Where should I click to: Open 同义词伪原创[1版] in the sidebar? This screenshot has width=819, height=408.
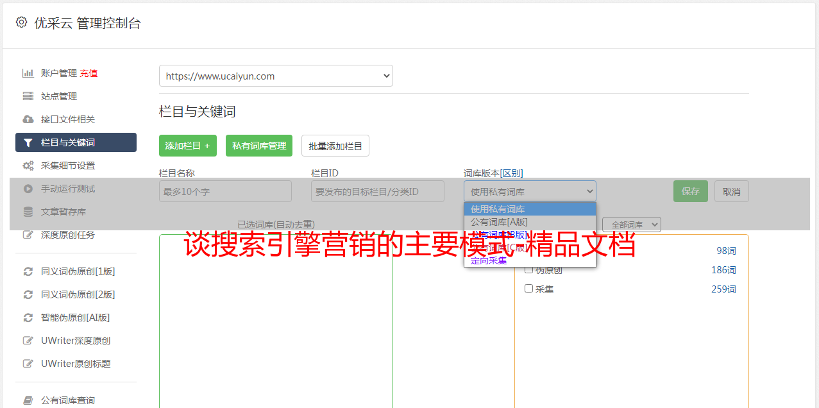[78, 271]
